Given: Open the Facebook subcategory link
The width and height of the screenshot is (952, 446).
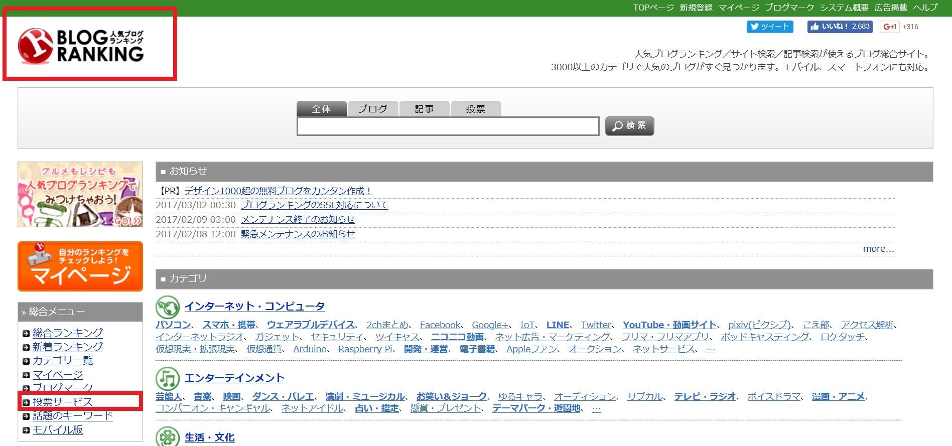Looking at the screenshot, I should click(x=440, y=325).
